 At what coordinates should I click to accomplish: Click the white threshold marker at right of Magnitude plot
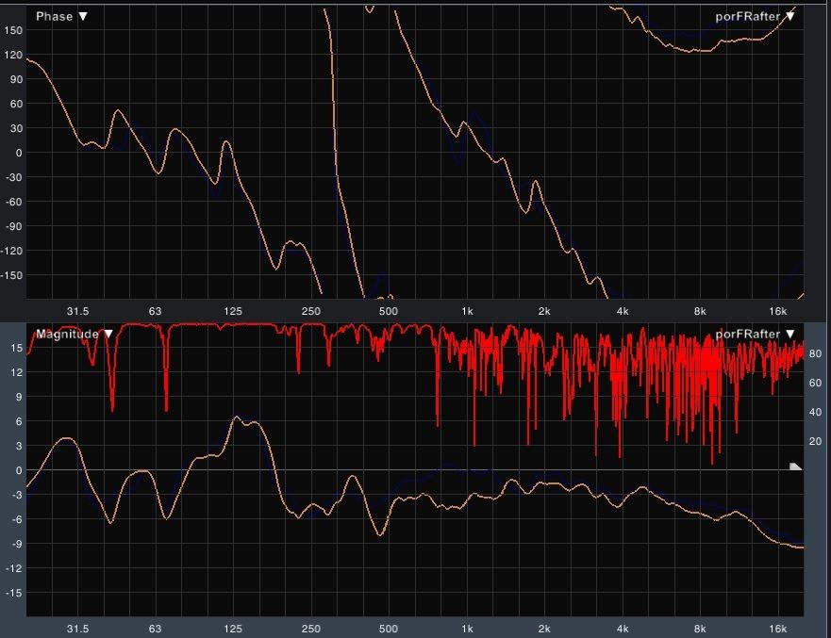click(794, 466)
